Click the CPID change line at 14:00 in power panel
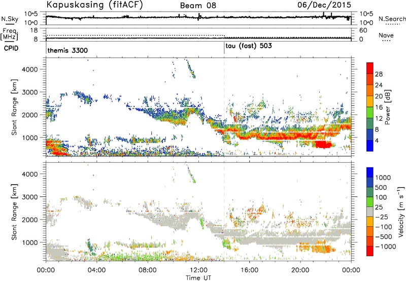This screenshot has height=281, width=406. pyautogui.click(x=224, y=107)
